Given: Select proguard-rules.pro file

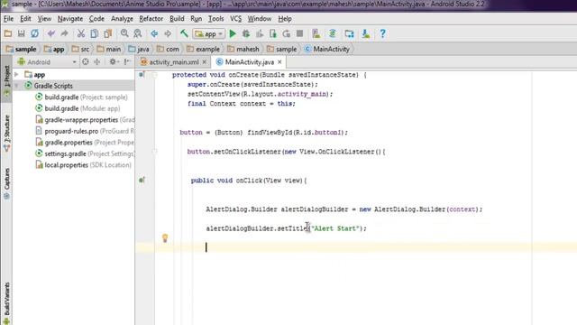Looking at the screenshot, I should click(85, 131).
